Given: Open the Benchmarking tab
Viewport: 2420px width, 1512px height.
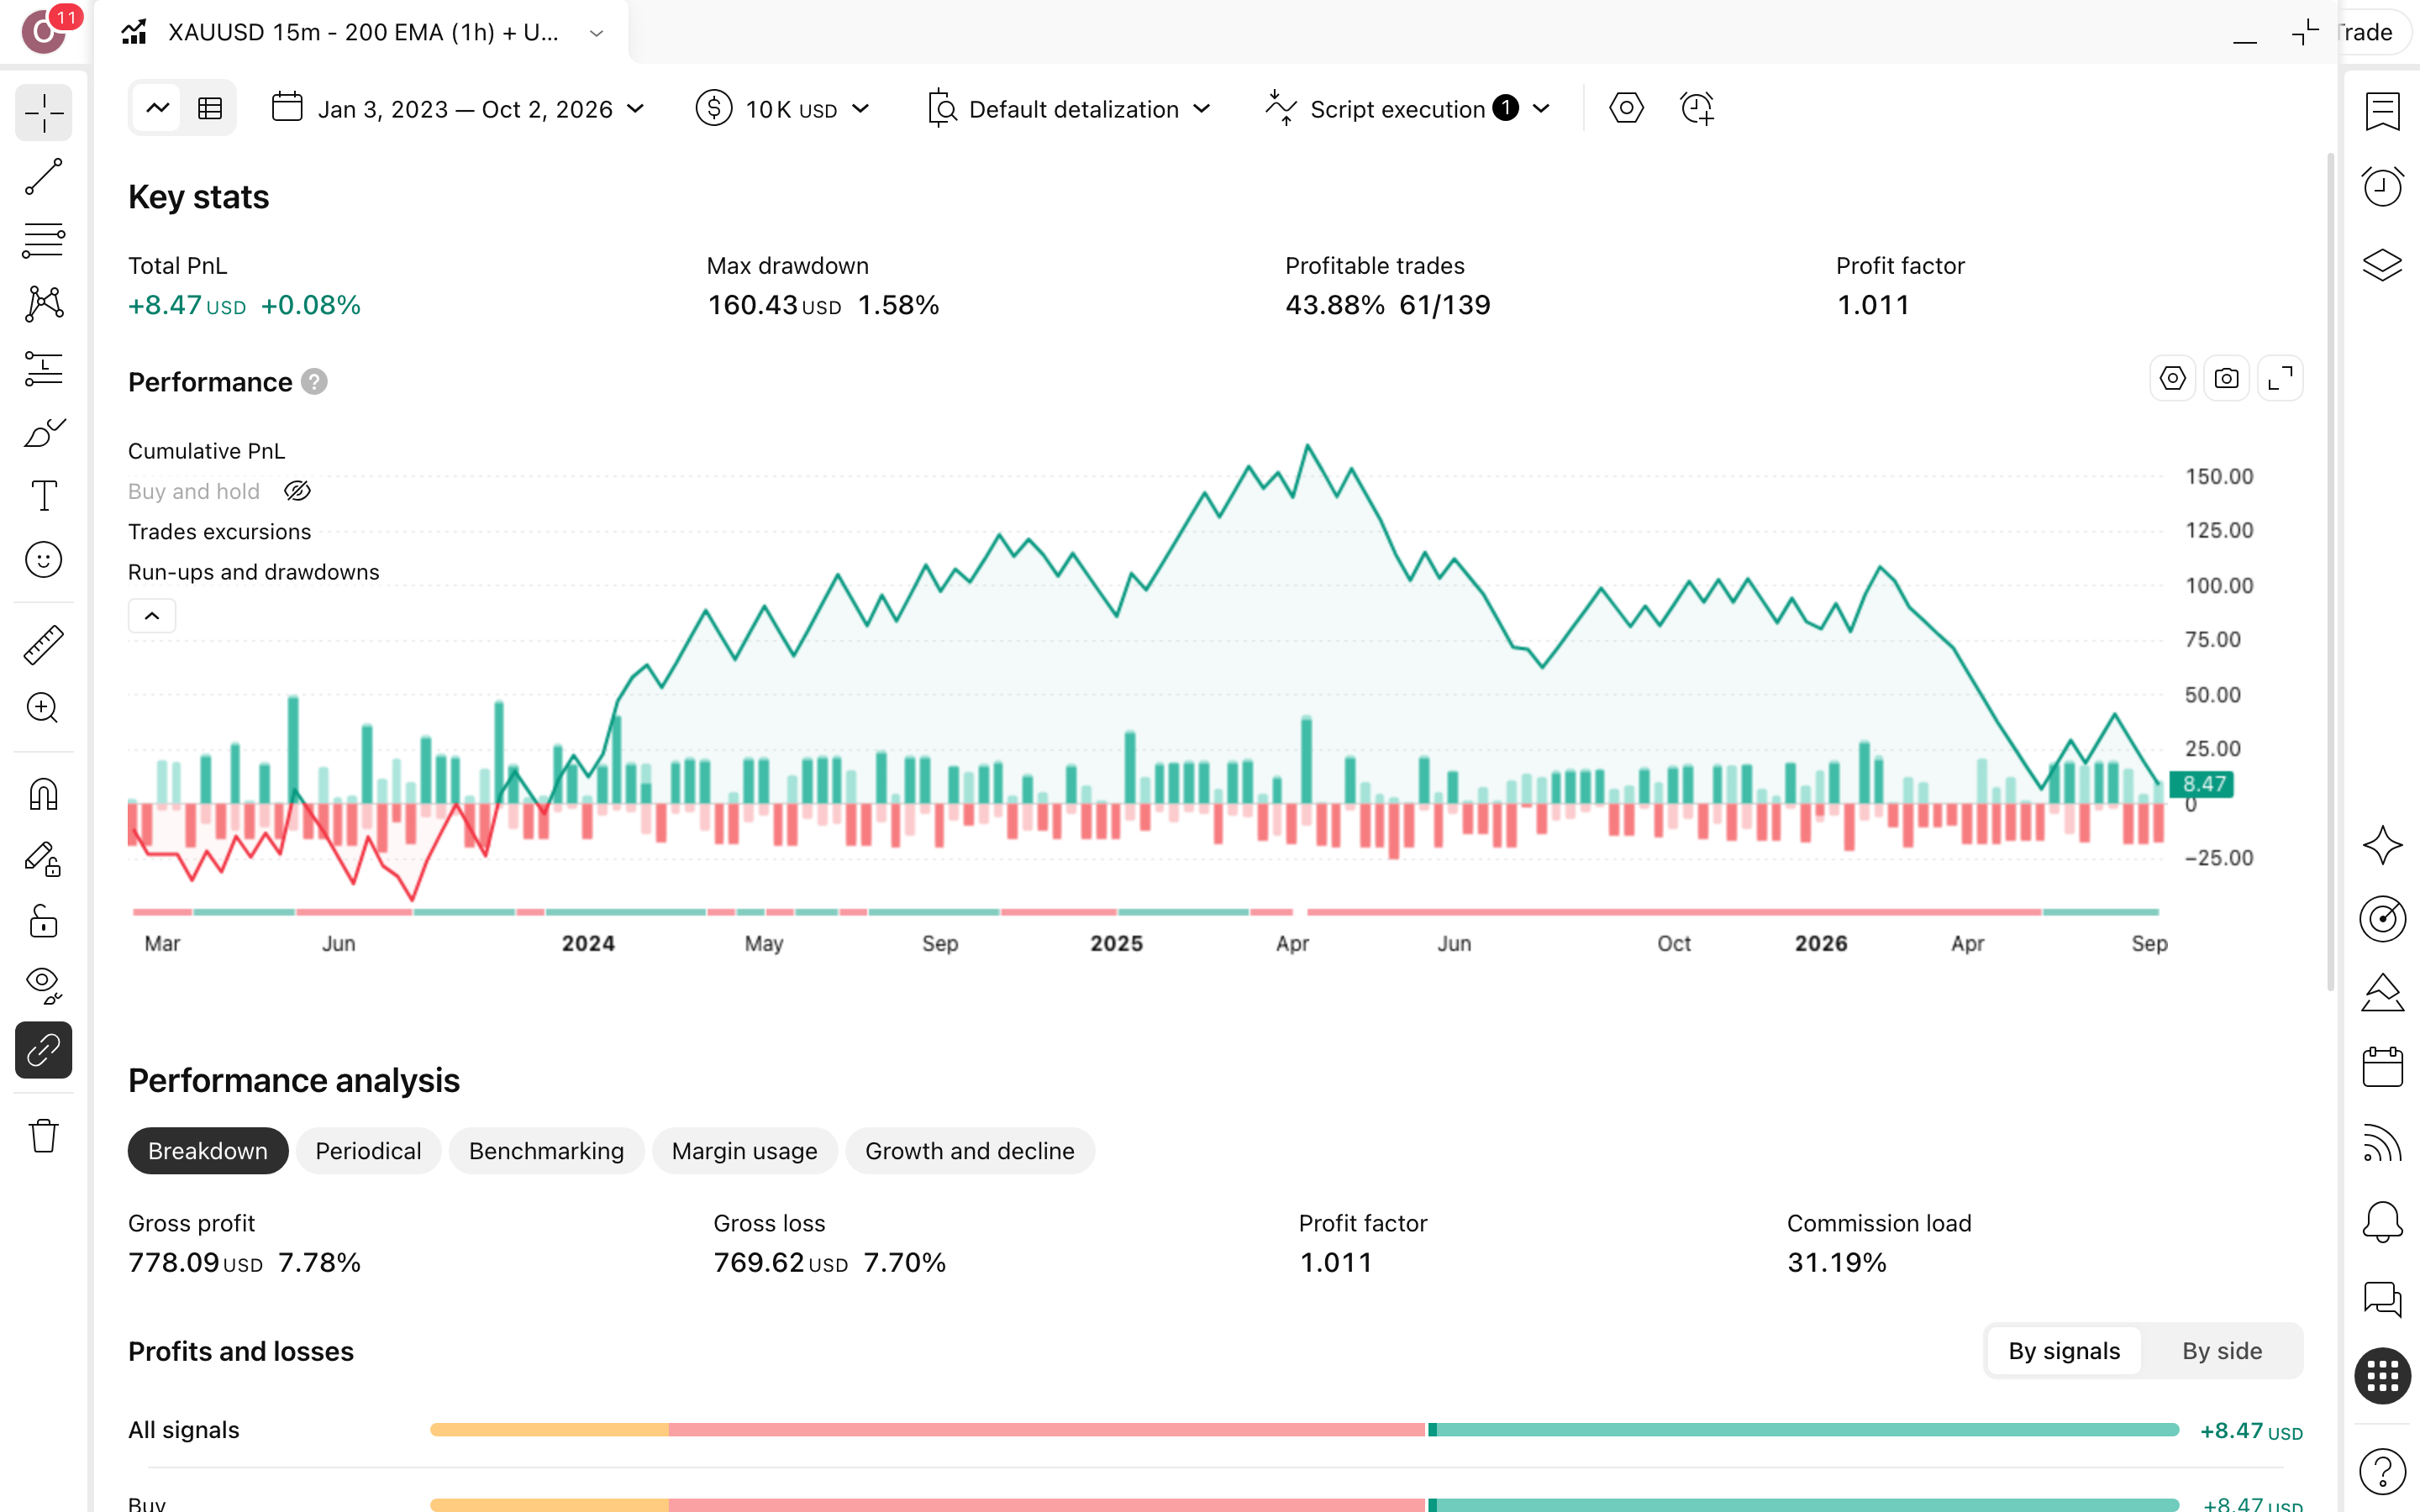Looking at the screenshot, I should tap(546, 1151).
